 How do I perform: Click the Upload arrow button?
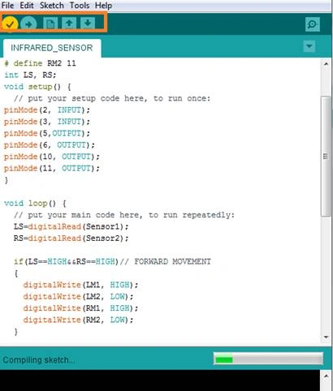(28, 24)
